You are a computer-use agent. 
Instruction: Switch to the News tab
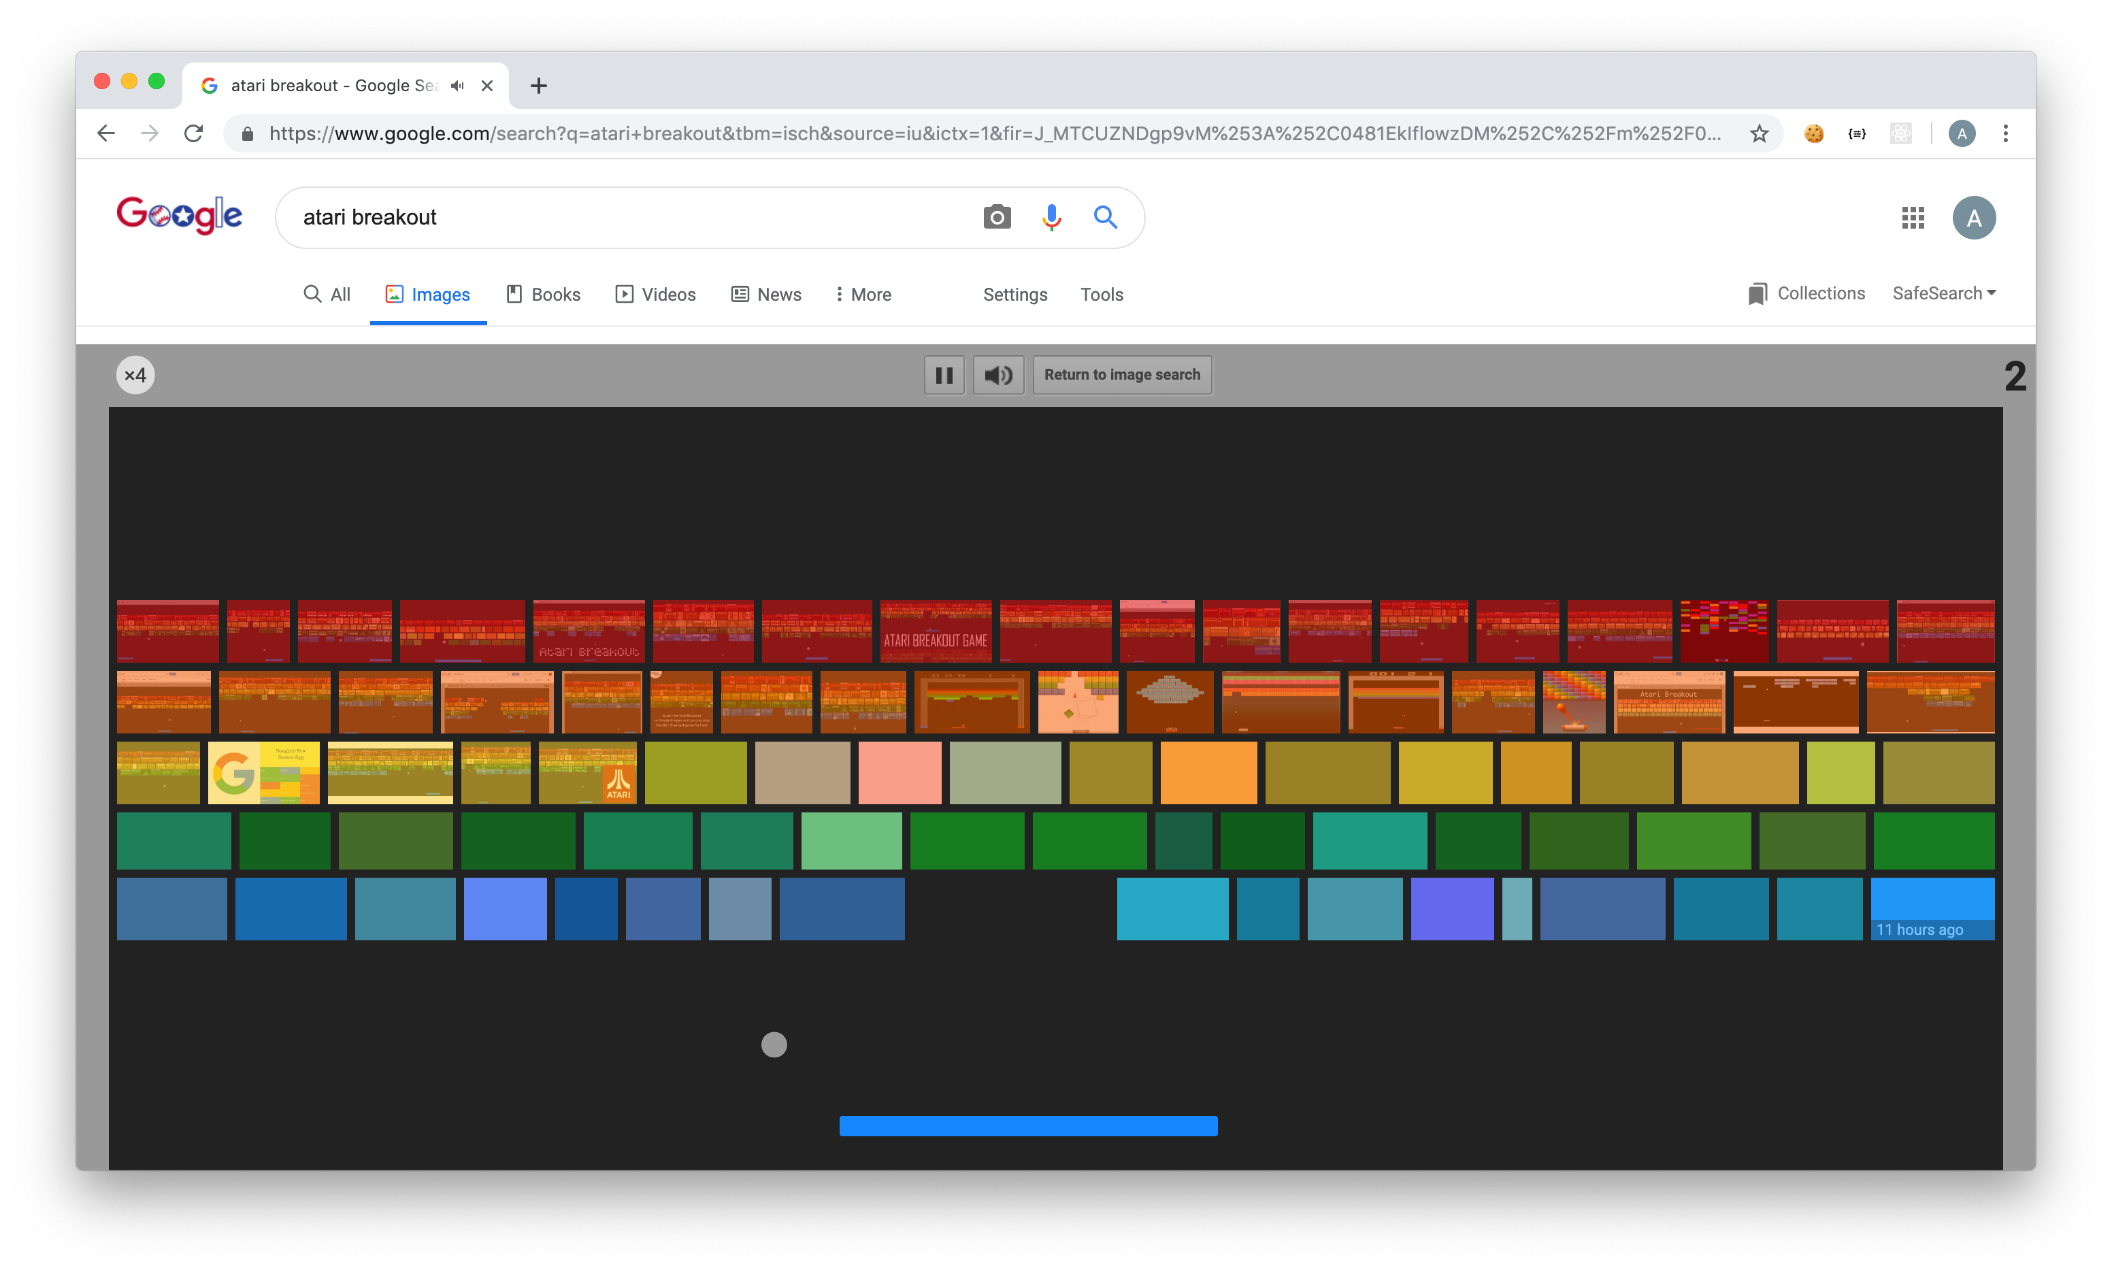click(767, 295)
